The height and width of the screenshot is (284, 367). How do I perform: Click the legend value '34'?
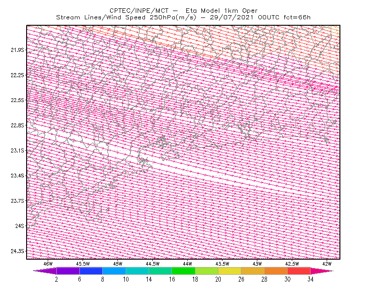pyautogui.click(x=311, y=279)
